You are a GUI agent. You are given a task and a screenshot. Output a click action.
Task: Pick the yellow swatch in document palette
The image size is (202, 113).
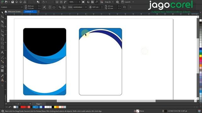coord(55,107)
